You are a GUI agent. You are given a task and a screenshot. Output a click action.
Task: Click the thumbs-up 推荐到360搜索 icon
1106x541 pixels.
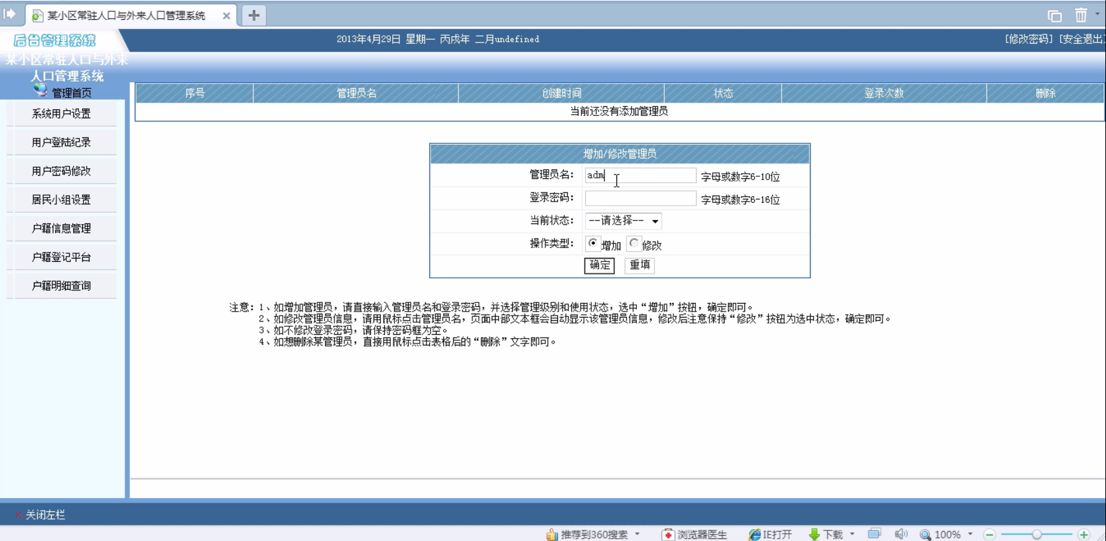pyautogui.click(x=552, y=534)
